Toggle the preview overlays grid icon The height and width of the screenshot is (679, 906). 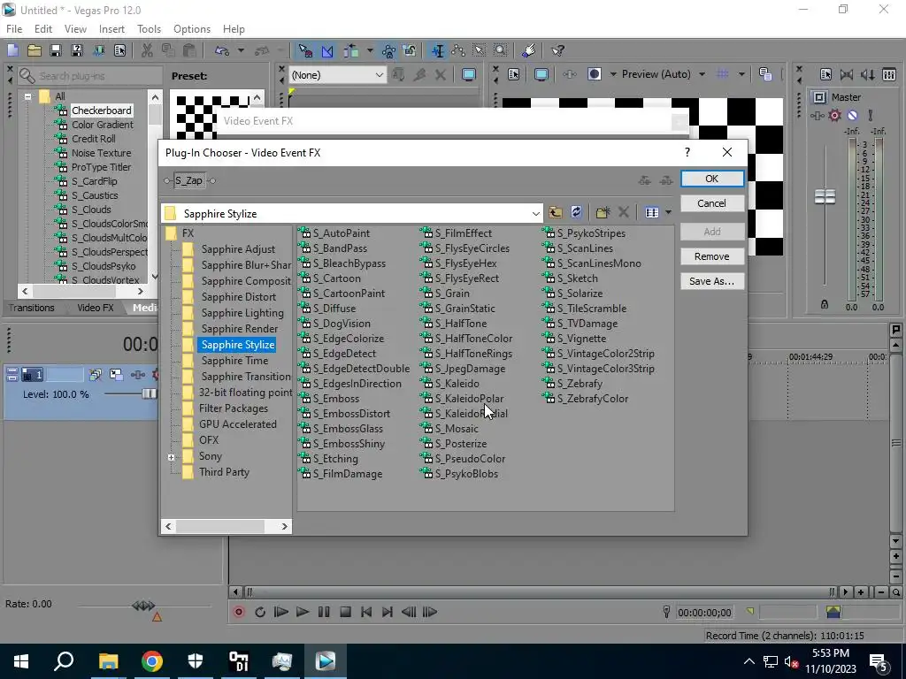click(x=722, y=74)
